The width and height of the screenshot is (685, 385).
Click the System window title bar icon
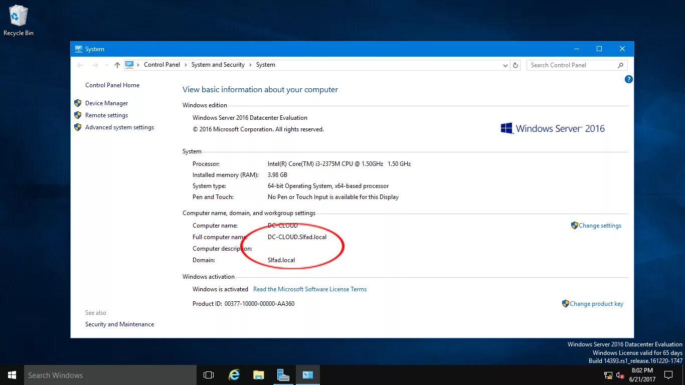pos(79,49)
